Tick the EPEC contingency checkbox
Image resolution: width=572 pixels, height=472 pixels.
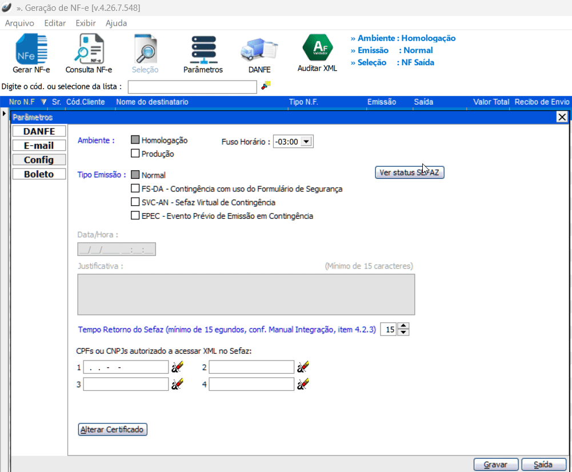point(135,216)
